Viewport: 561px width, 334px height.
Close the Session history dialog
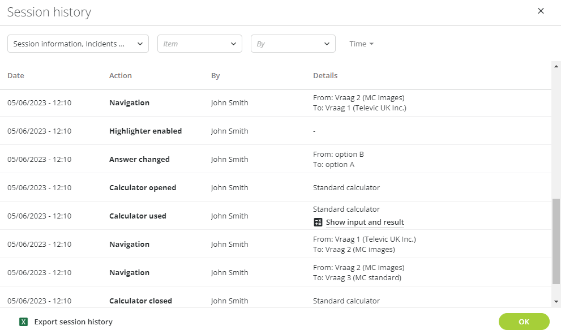point(541,11)
